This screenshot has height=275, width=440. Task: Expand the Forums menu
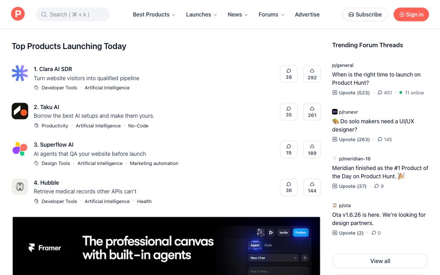(271, 14)
